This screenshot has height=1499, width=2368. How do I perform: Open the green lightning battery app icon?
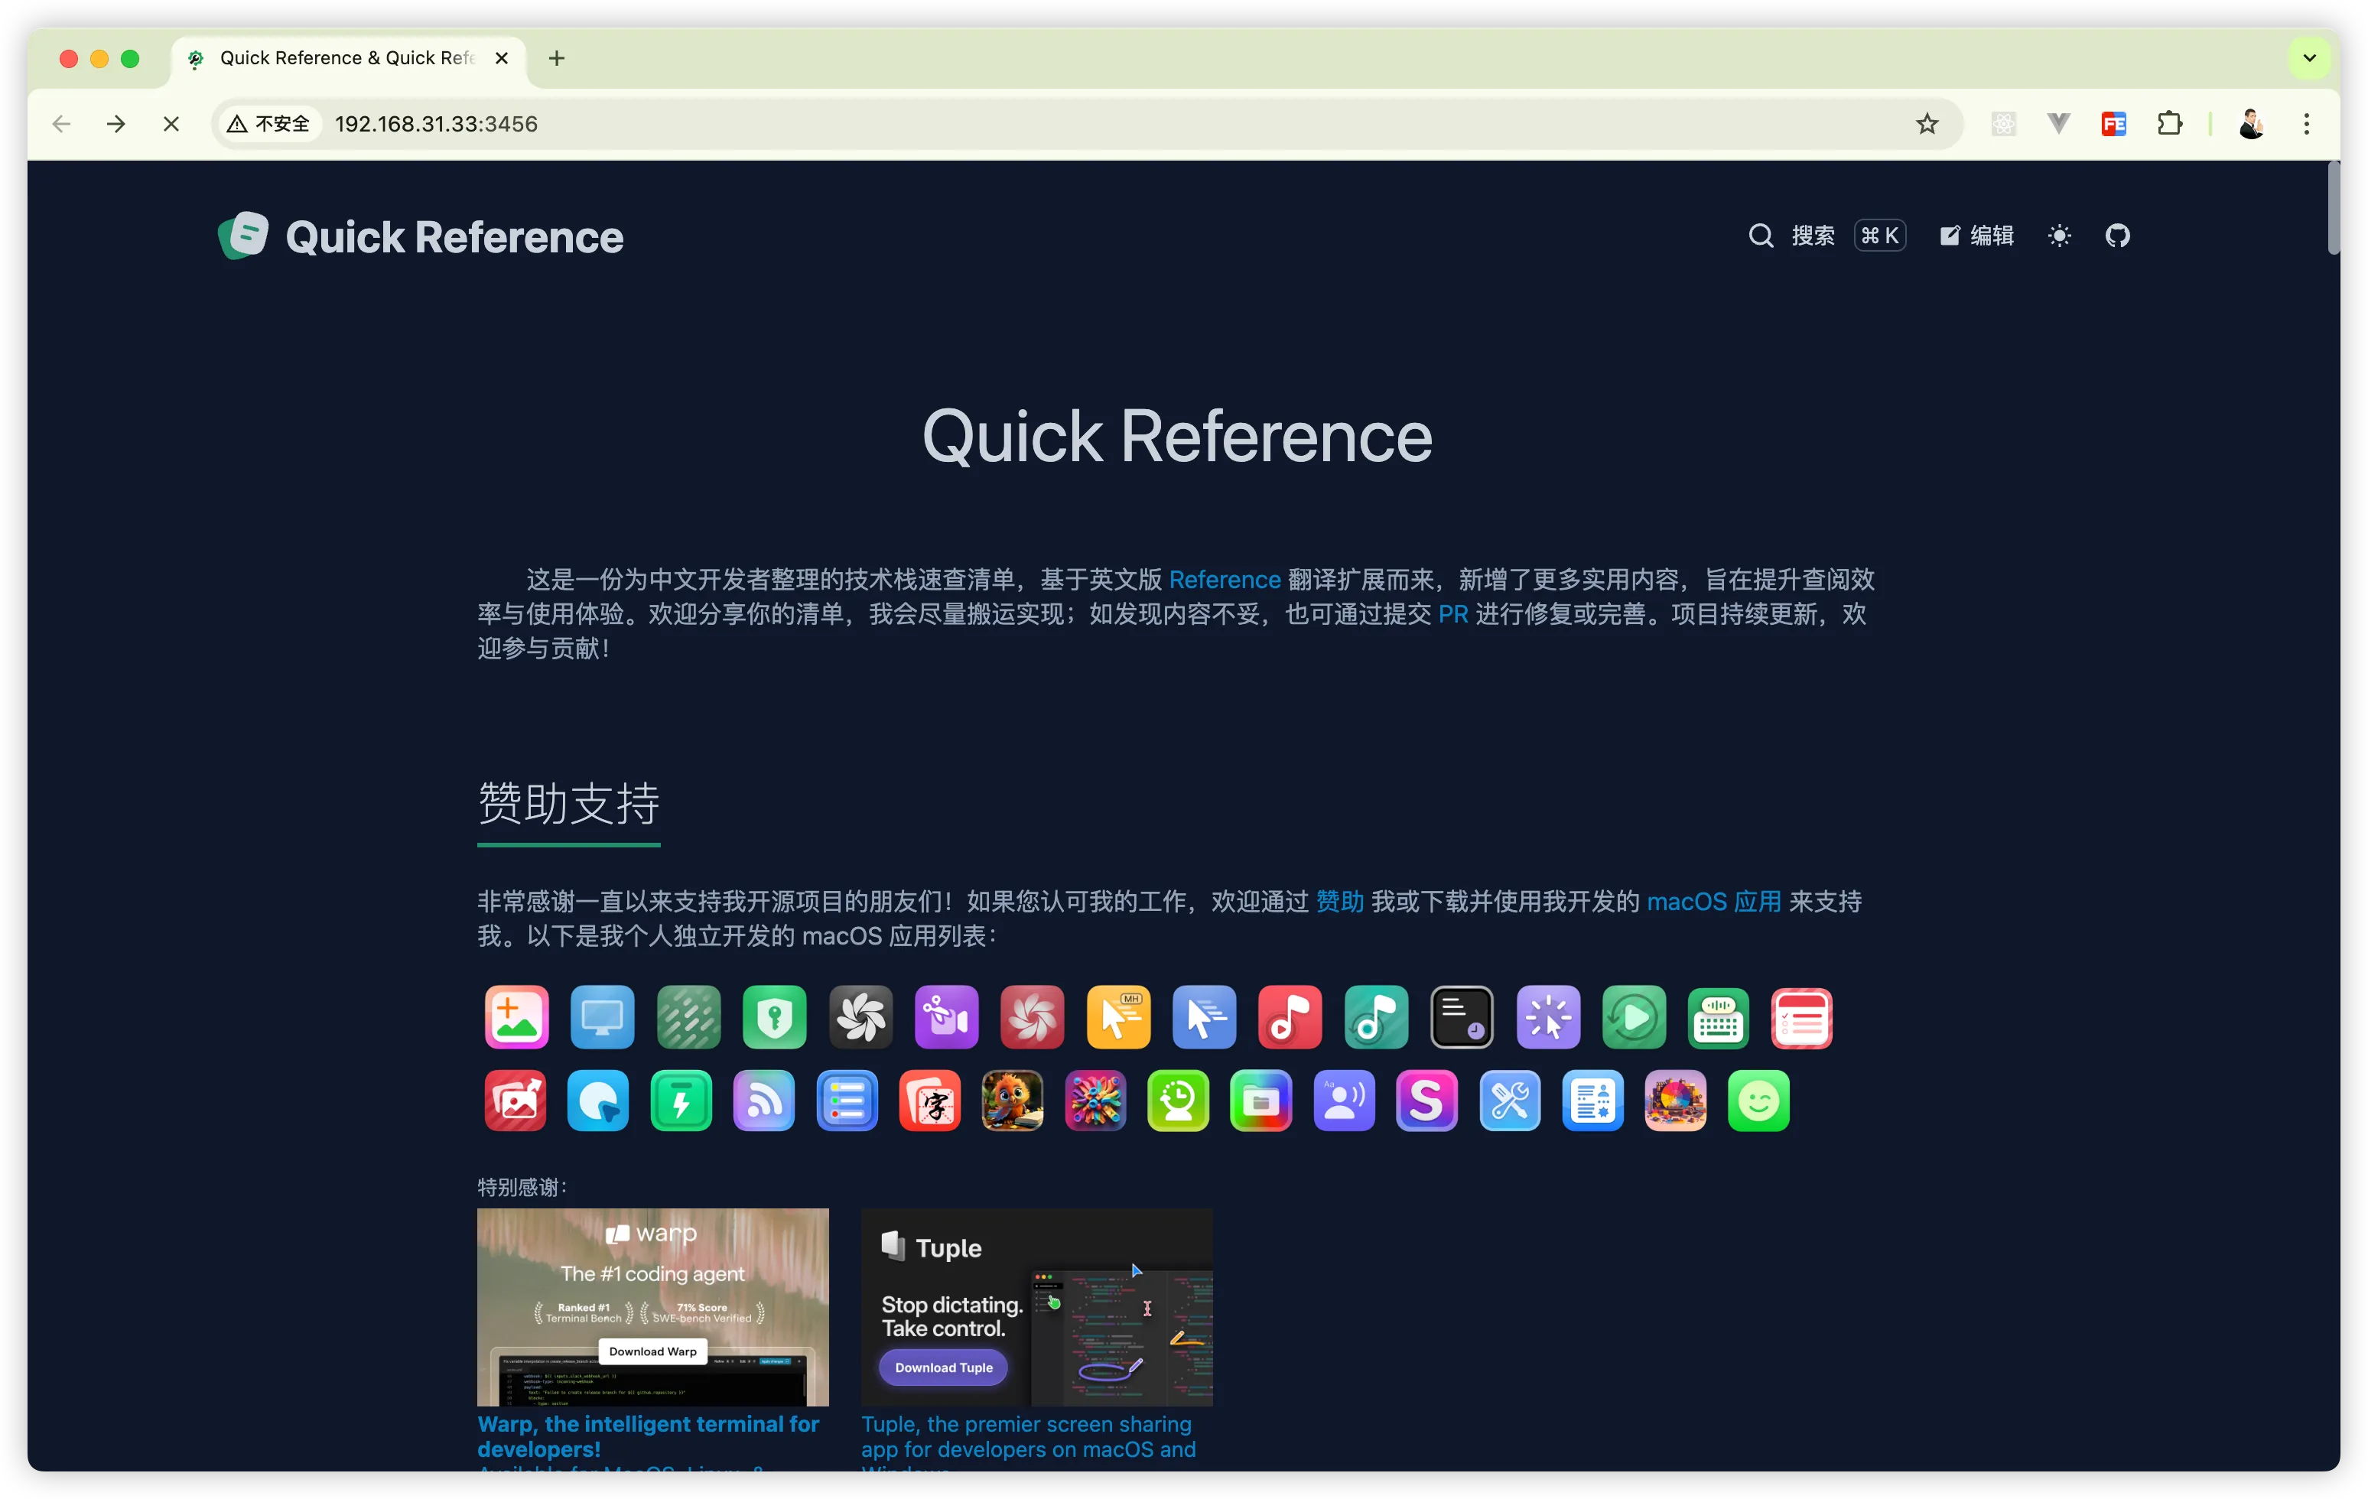681,1101
